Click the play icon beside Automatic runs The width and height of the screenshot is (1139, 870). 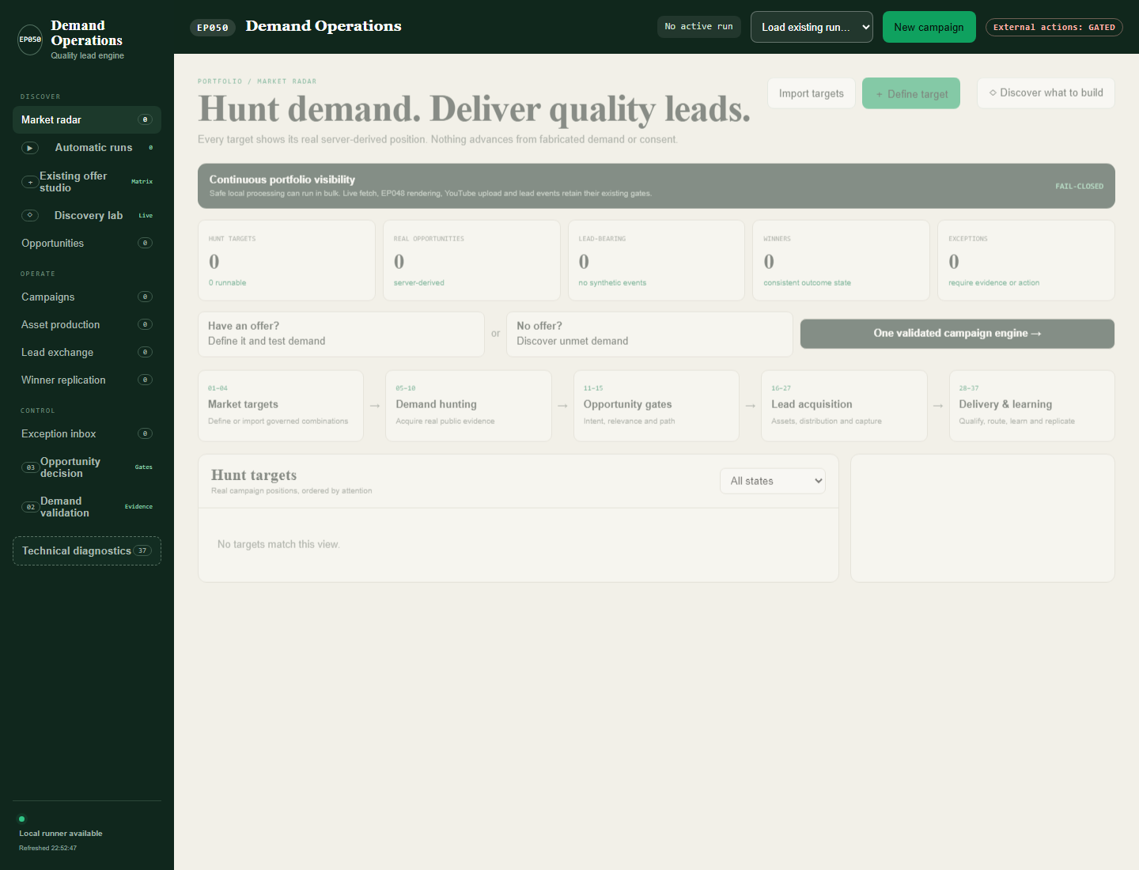(30, 148)
